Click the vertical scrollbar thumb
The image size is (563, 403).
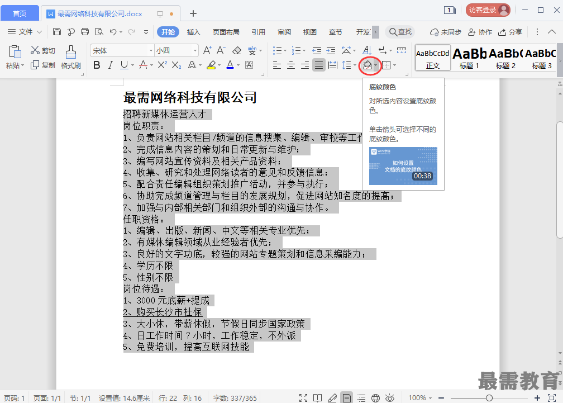click(x=560, y=180)
